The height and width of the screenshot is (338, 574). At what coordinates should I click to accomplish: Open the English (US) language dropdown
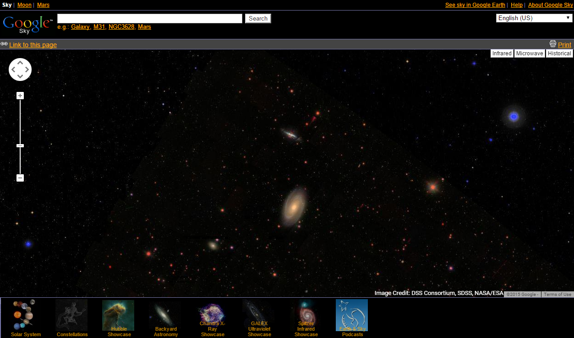point(534,18)
